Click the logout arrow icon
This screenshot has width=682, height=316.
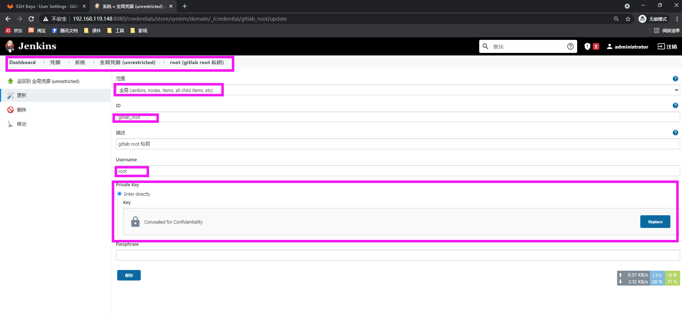point(661,46)
